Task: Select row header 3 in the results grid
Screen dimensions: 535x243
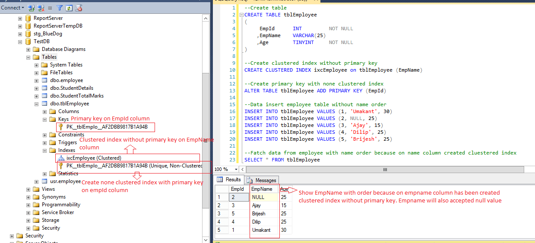Action: [x=222, y=214]
